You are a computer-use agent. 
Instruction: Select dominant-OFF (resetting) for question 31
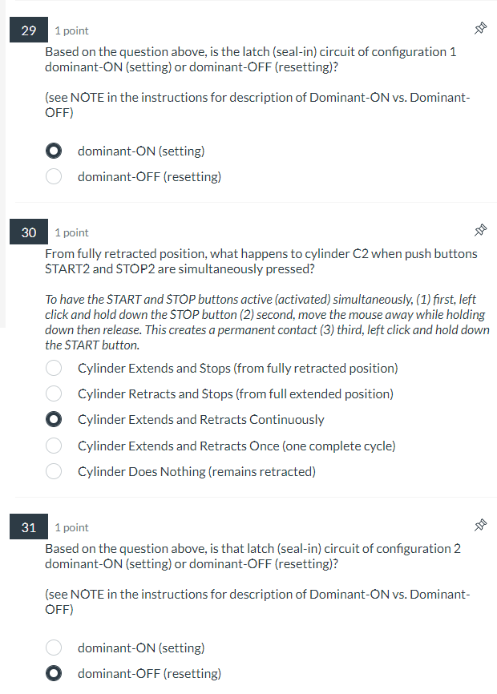(53, 673)
